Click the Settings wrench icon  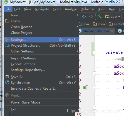[x=7, y=40]
